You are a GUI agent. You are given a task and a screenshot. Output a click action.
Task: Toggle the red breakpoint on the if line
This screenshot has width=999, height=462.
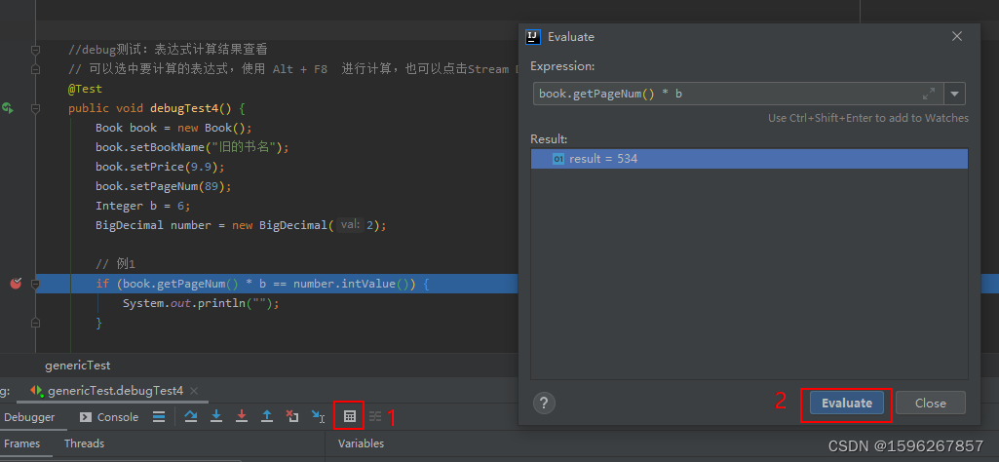coord(16,284)
